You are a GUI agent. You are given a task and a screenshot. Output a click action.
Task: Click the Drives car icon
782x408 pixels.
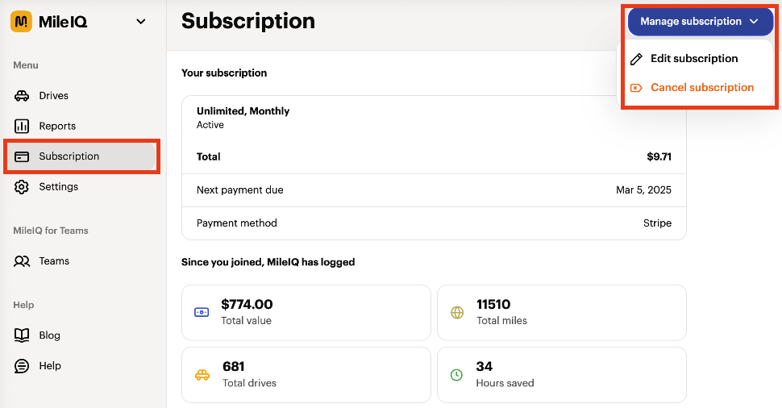[x=23, y=96]
